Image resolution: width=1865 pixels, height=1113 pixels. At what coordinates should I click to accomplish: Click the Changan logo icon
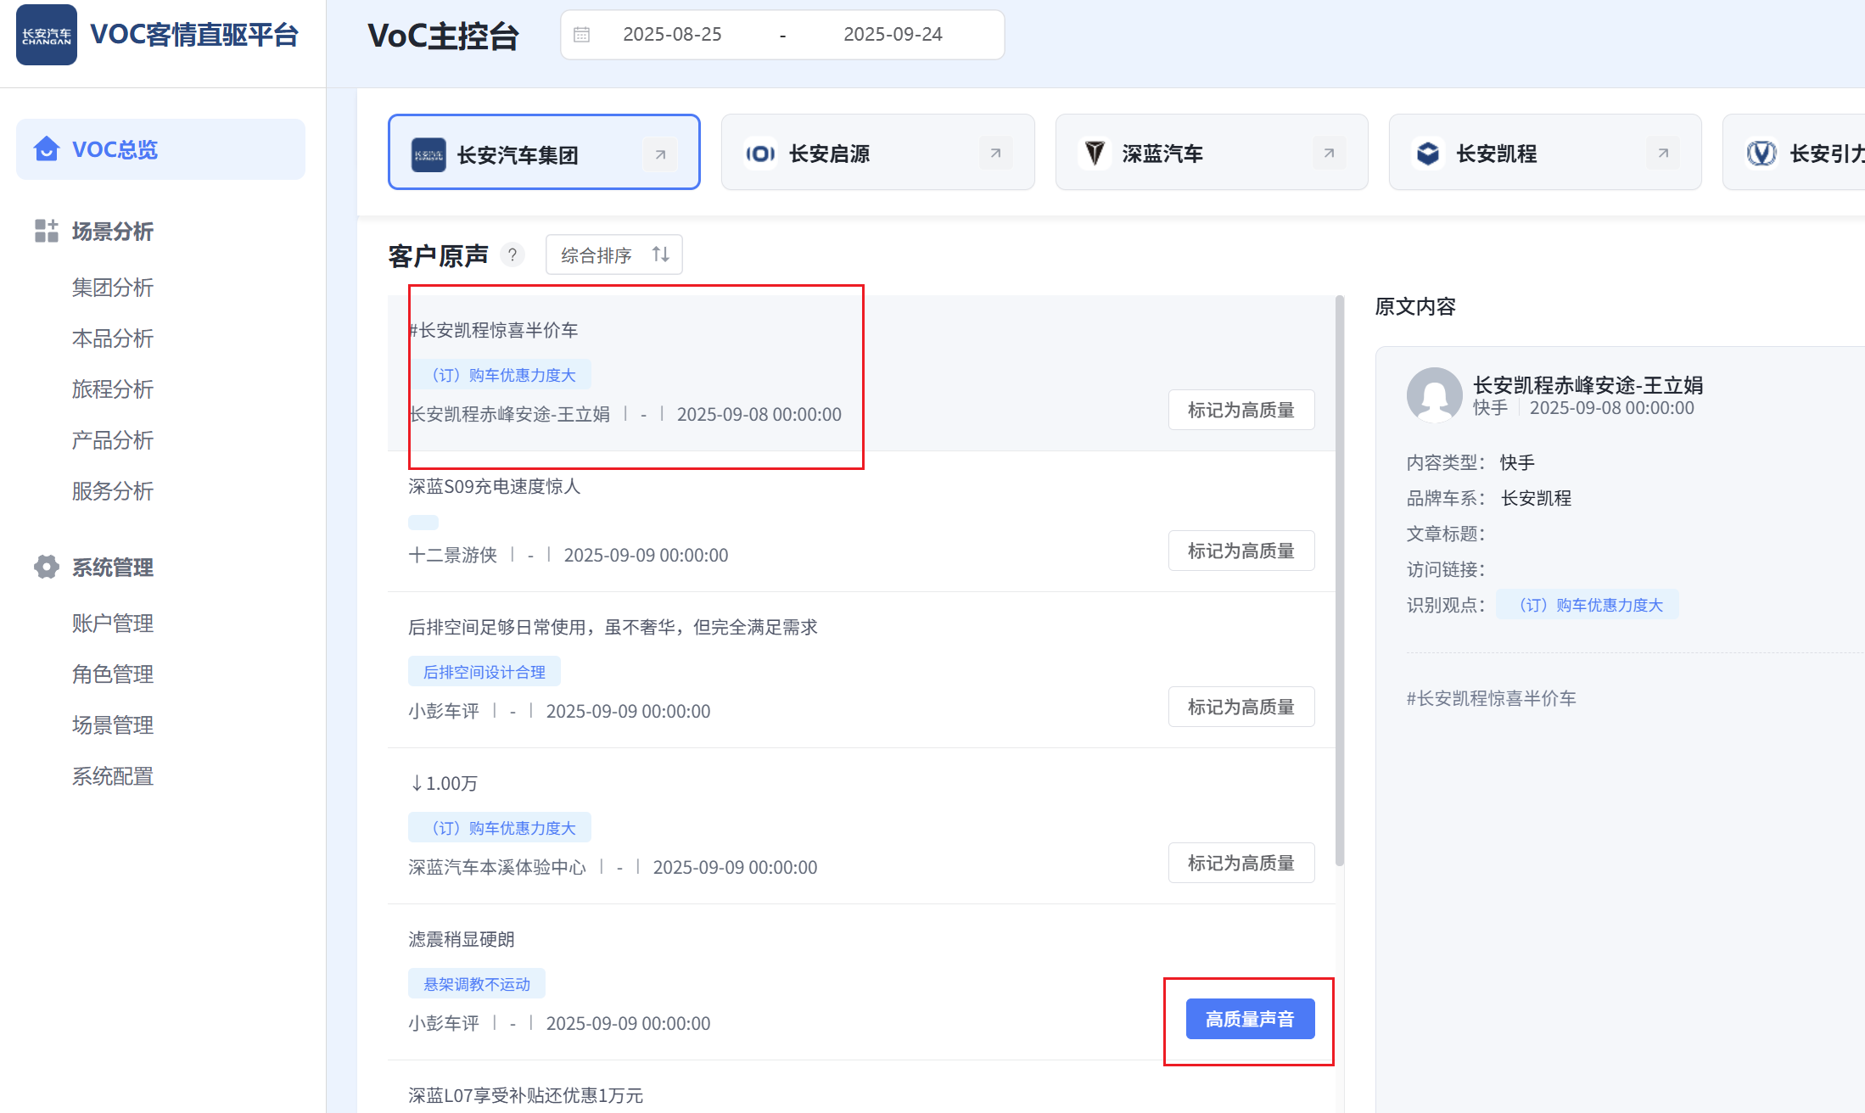(47, 35)
